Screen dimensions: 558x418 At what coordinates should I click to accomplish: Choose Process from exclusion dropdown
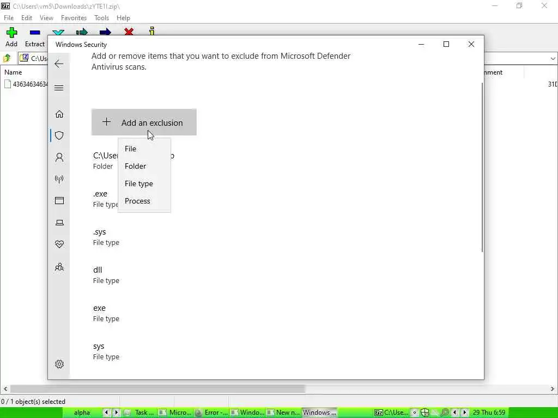[144, 201]
